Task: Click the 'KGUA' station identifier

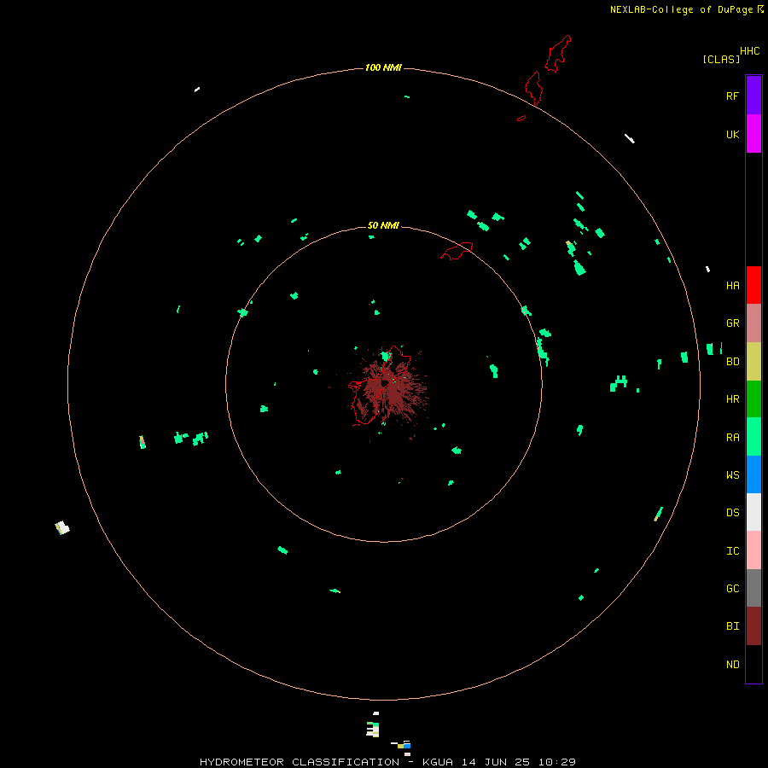Action: pos(438,762)
